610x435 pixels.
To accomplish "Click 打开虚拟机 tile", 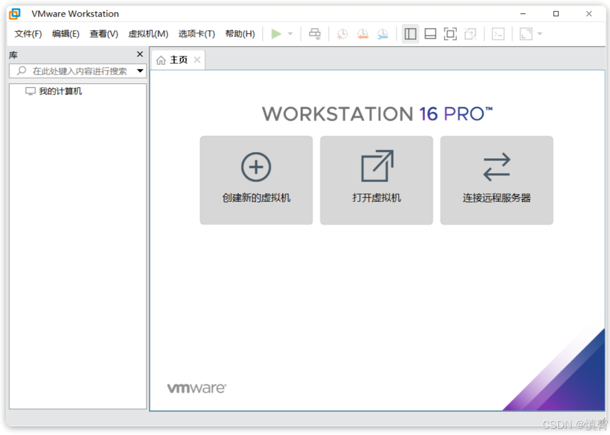I will (376, 180).
